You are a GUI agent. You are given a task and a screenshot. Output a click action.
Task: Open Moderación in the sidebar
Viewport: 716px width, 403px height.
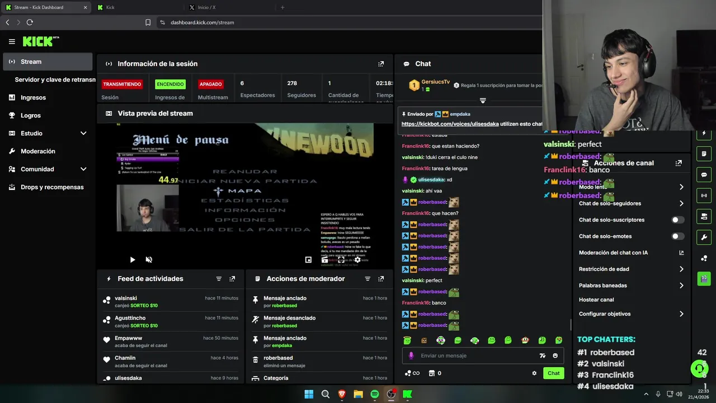[48, 151]
